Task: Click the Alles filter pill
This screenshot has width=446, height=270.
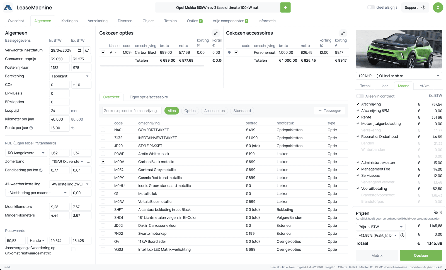Action: 172,111
